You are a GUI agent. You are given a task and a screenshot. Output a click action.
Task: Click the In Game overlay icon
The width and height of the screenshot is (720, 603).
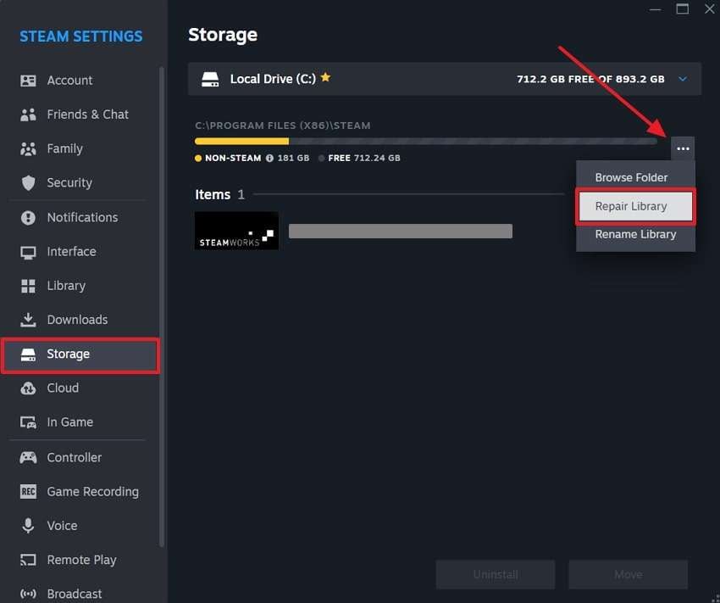(28, 422)
